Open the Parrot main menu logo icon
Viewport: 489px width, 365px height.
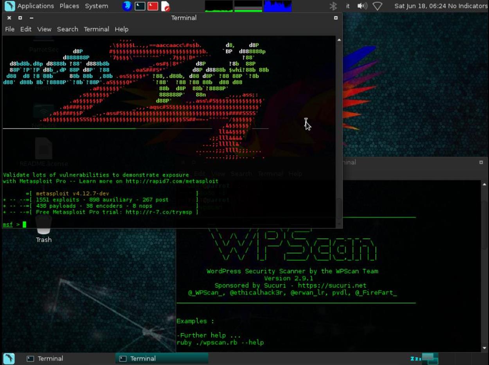tap(9, 6)
